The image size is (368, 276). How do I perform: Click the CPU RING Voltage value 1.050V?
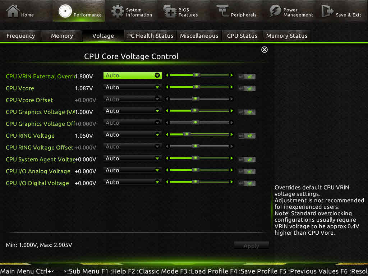click(84, 135)
